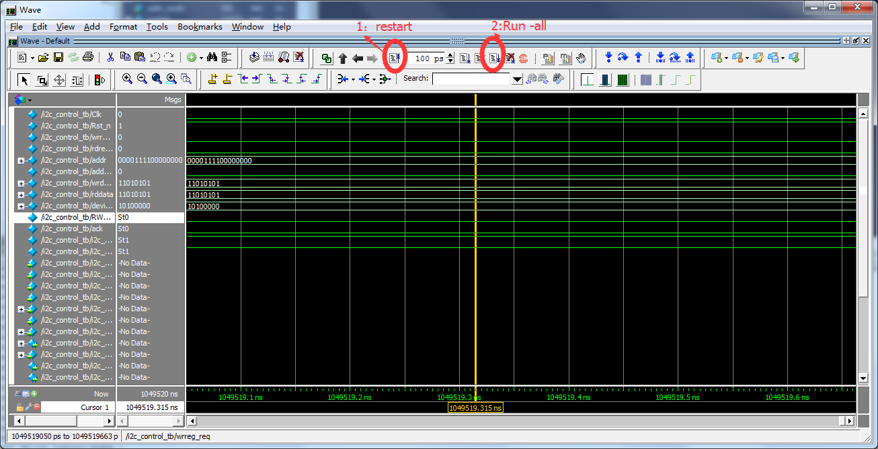878x449 pixels.
Task: Click the yellow Insert Cursor icon
Action: [x=213, y=79]
